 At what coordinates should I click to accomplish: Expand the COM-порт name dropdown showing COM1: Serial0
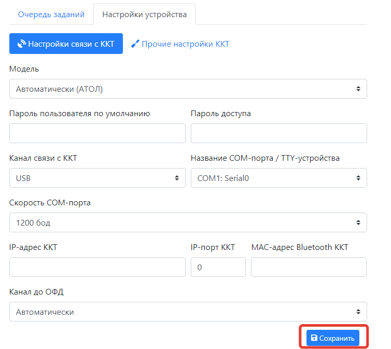278,178
